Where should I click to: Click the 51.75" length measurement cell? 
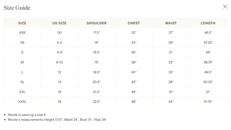pyautogui.click(x=208, y=101)
